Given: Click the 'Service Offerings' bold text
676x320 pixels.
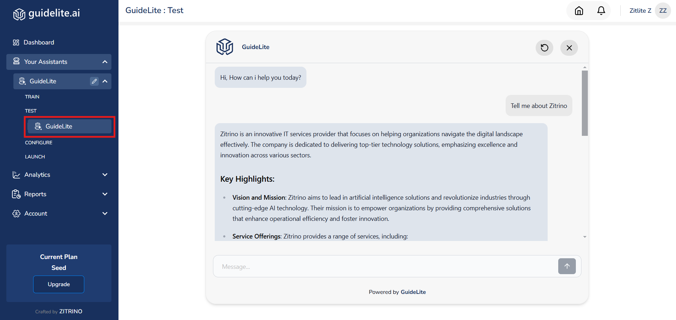Looking at the screenshot, I should [x=257, y=236].
